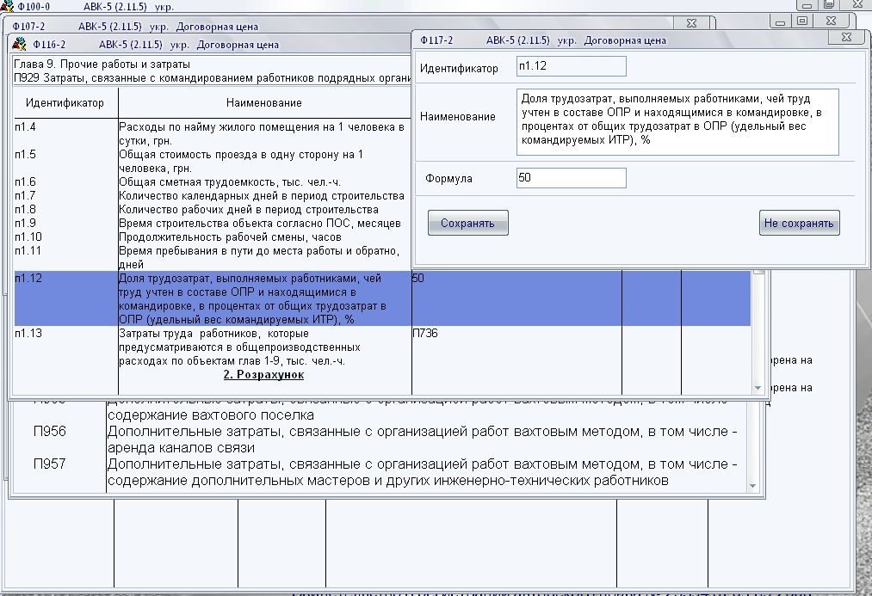This screenshot has height=596, width=872.
Task: Select row п1.9 время строительства объекта
Action: click(213, 224)
